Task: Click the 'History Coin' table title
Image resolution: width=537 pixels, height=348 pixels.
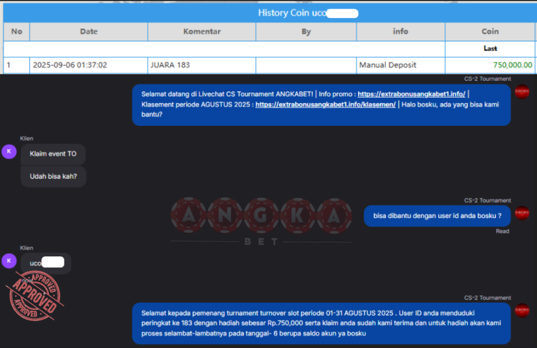Action: click(x=307, y=13)
